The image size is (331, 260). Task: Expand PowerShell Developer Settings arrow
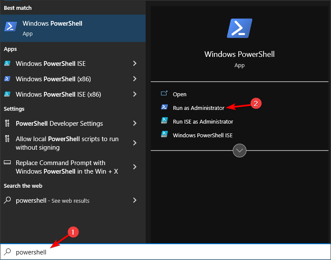135,123
